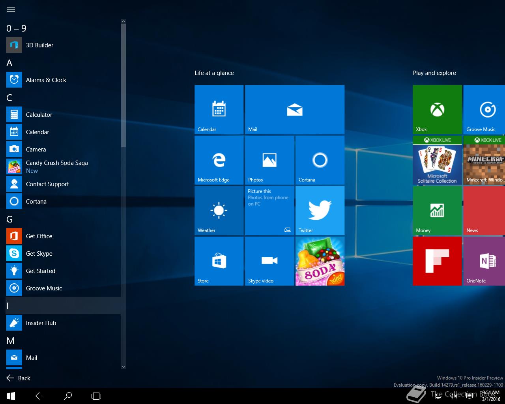Click the Calendar live tile
Screen dimensions: 505x404
(x=219, y=110)
